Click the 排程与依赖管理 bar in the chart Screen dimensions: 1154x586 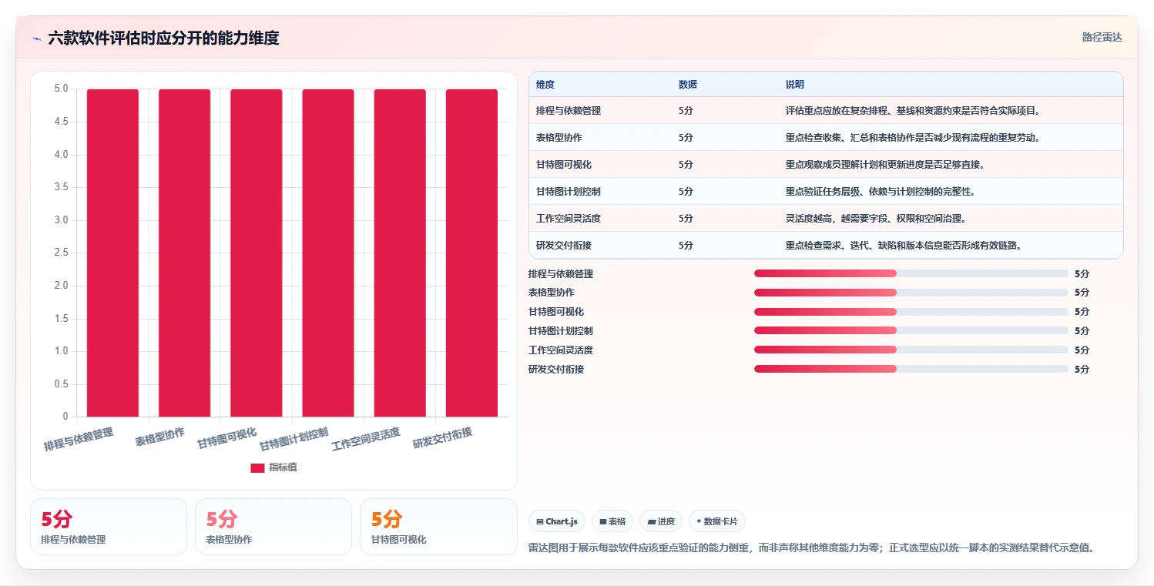(112, 253)
